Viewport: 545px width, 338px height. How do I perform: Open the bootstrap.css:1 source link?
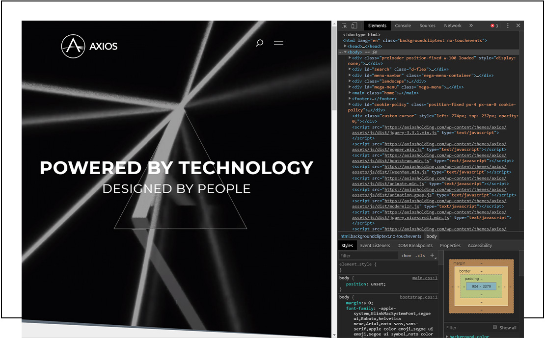coord(418,297)
